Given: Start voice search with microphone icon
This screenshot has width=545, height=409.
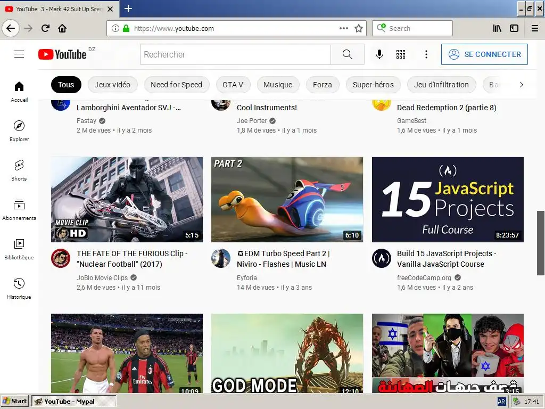Looking at the screenshot, I should 379,54.
